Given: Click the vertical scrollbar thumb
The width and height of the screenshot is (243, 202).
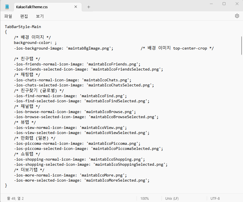Looking at the screenshot, I should point(242,46).
